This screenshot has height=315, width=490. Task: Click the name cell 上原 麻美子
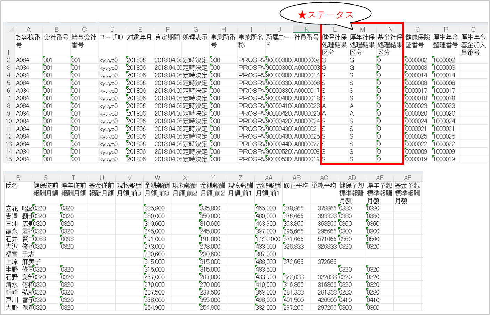tap(18, 262)
